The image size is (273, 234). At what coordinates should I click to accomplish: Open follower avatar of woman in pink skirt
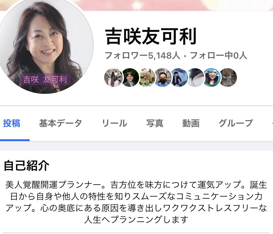point(113,78)
